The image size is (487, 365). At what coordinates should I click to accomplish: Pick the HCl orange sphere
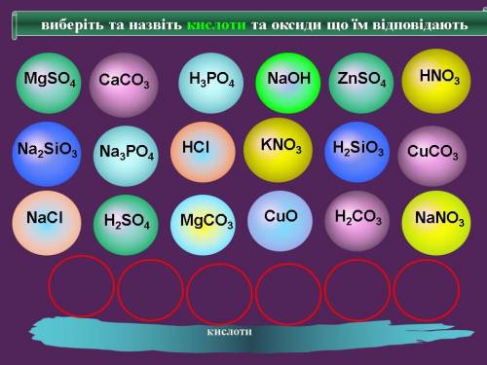click(x=203, y=152)
